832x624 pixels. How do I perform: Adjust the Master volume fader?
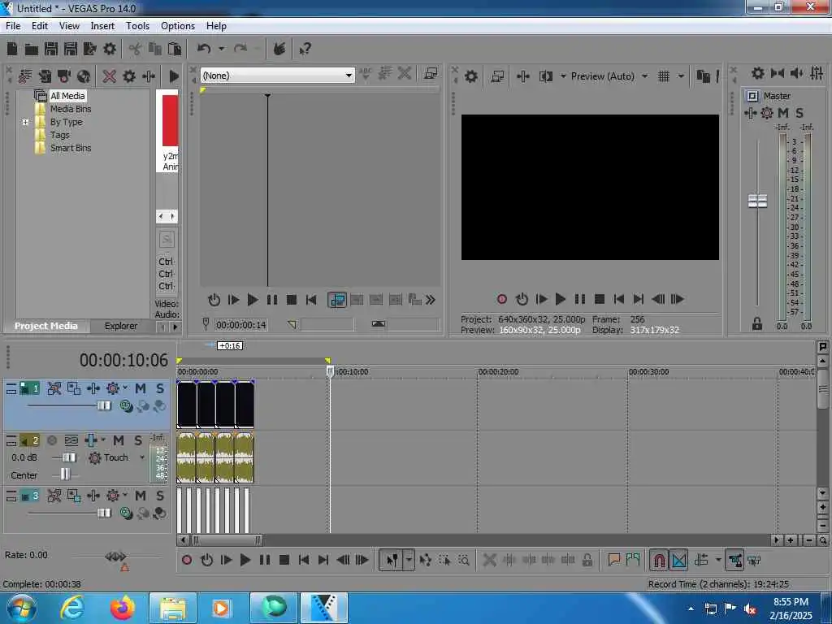[x=757, y=201]
